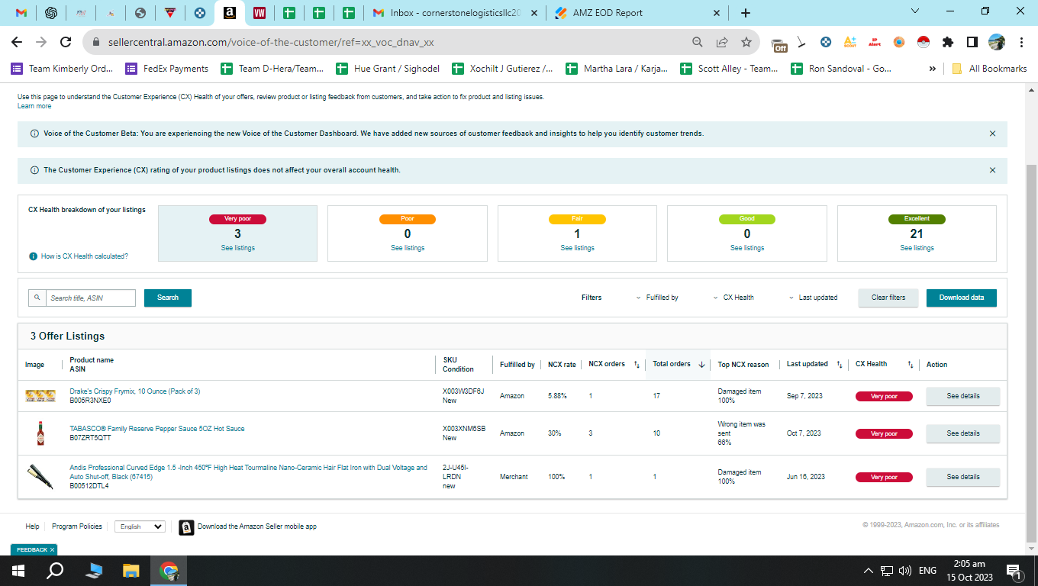Share this page from the address bar

tap(722, 43)
